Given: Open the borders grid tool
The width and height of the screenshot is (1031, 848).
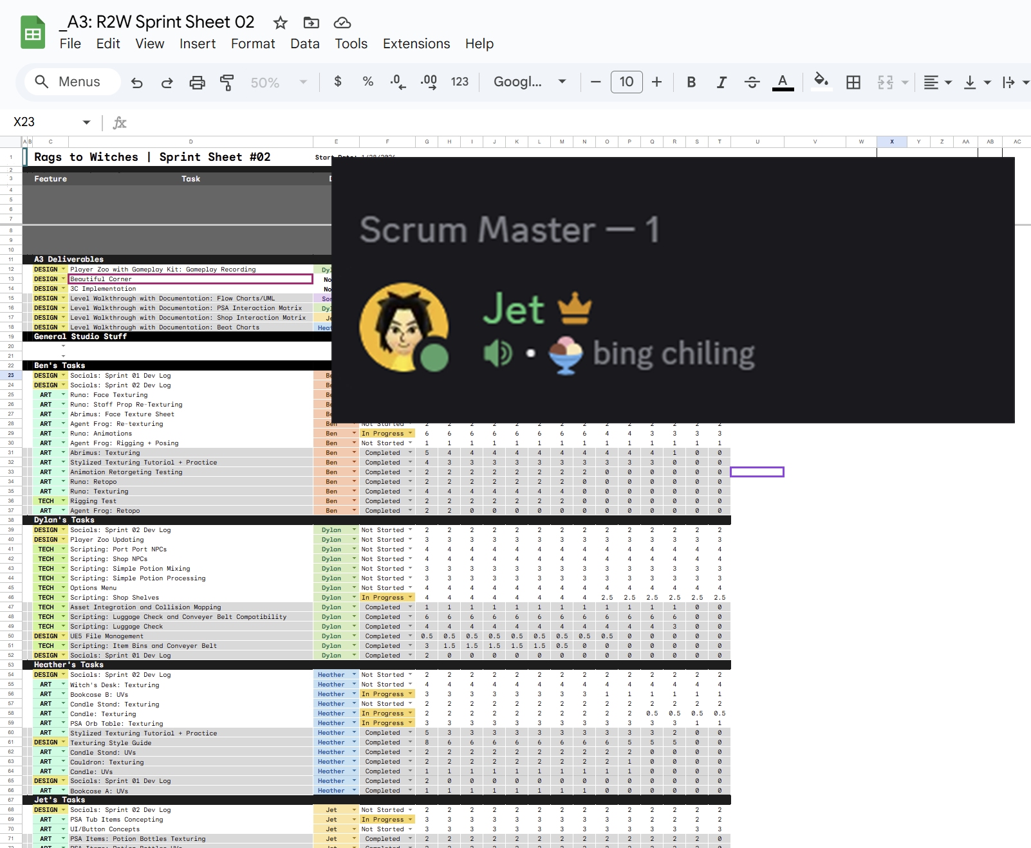Looking at the screenshot, I should 853,82.
